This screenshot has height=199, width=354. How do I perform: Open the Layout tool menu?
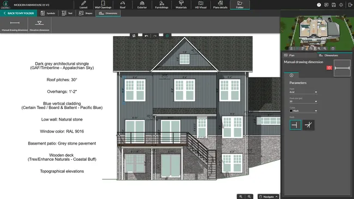[83, 5]
